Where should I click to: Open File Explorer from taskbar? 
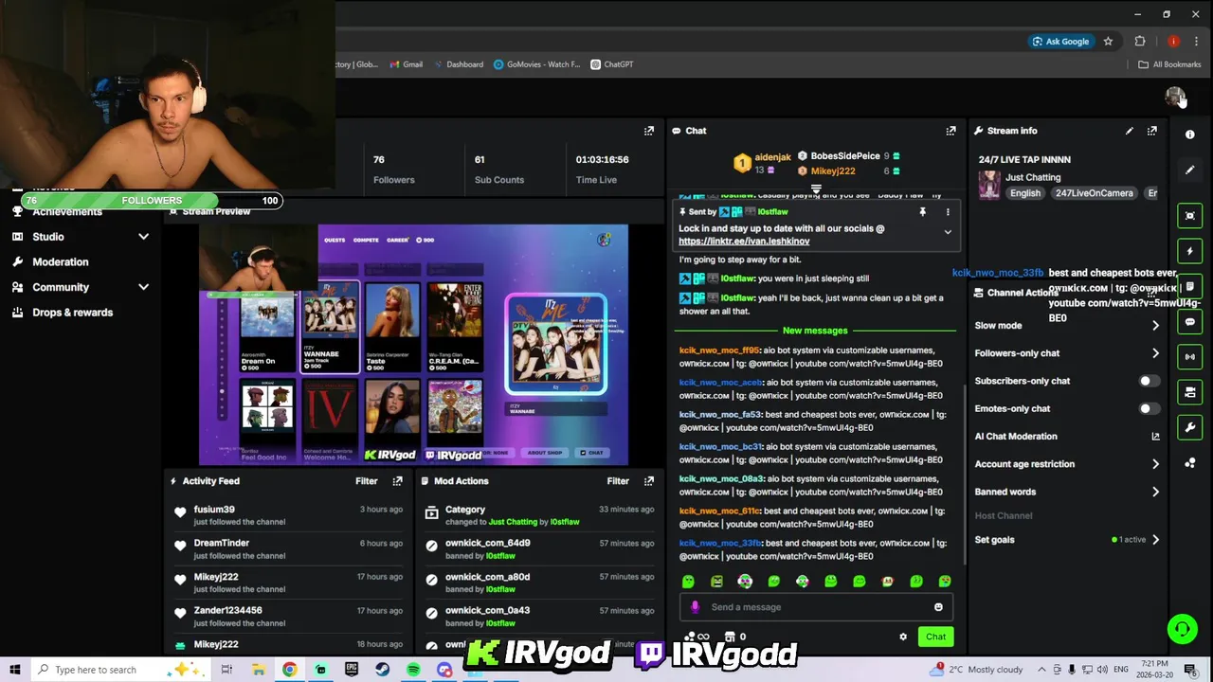click(258, 670)
